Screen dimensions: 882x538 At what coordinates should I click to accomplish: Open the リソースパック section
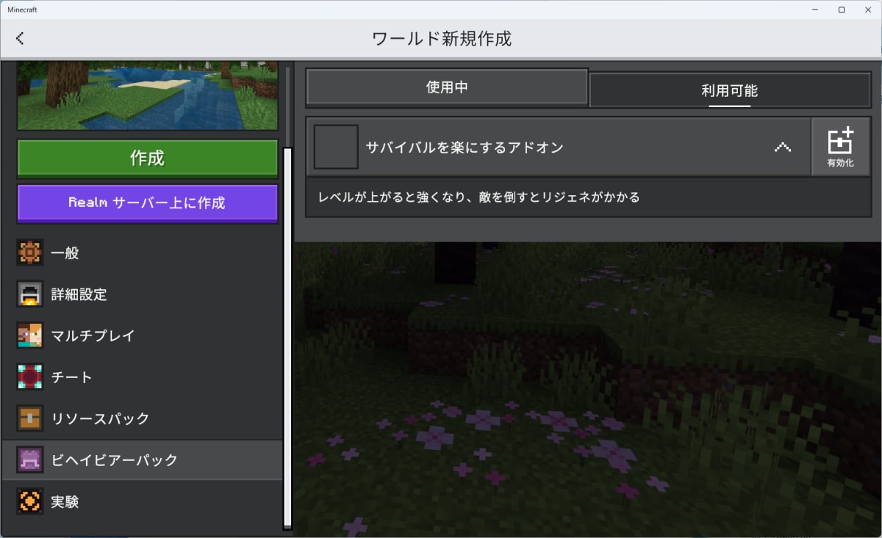142,419
